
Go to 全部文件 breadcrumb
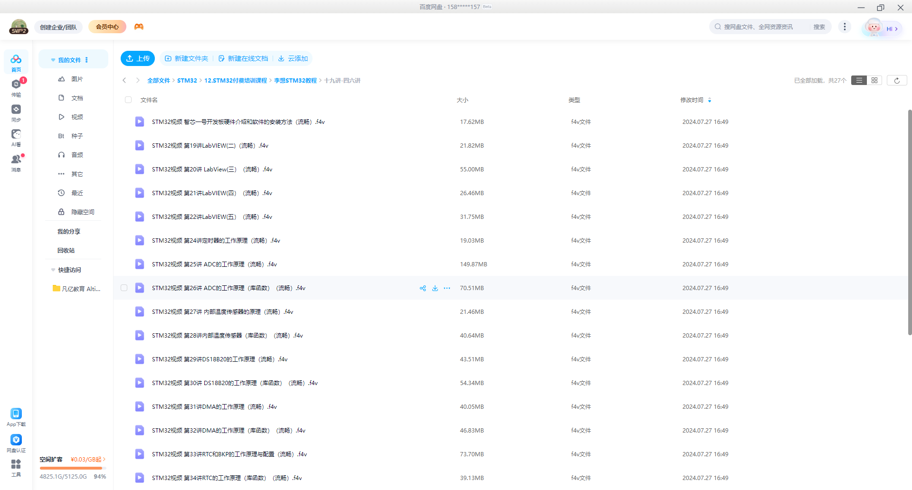(x=159, y=81)
